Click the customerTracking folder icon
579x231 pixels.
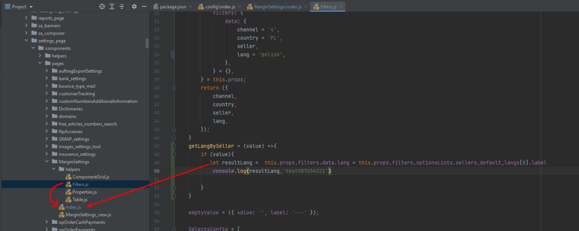(x=54, y=94)
